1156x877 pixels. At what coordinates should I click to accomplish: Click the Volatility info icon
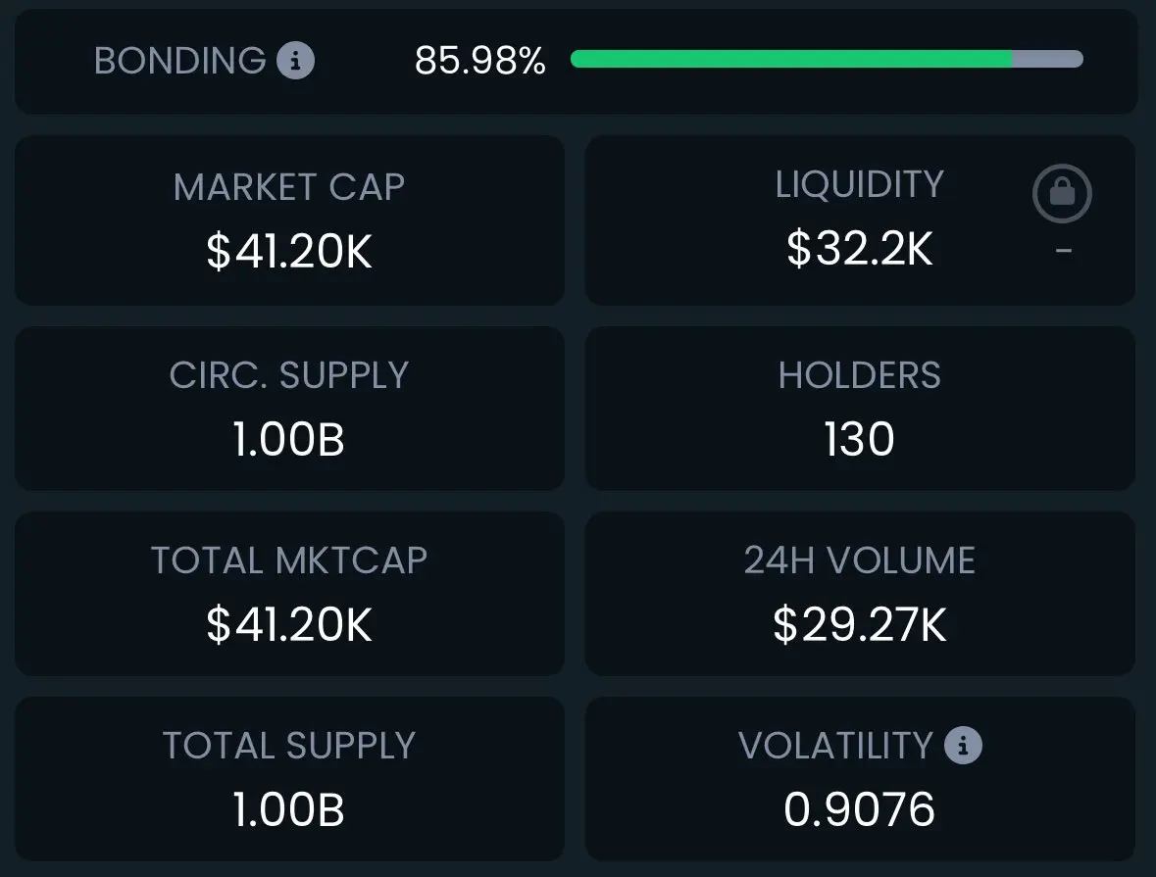(x=963, y=745)
